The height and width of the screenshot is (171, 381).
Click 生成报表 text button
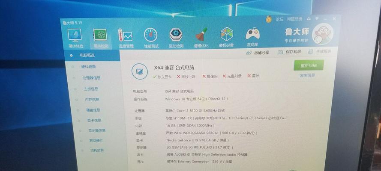point(324,51)
